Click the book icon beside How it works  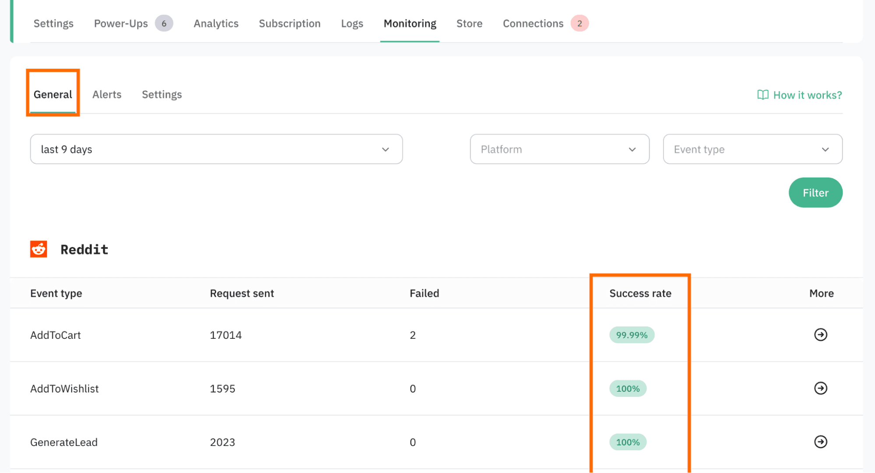[x=763, y=95]
